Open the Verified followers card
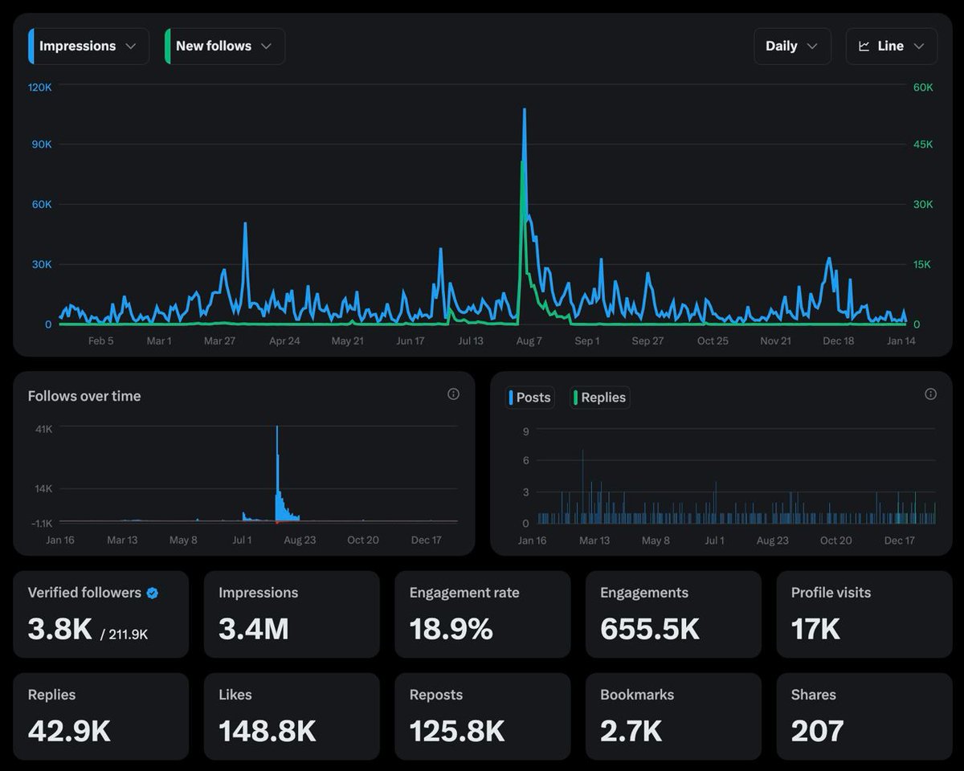 pyautogui.click(x=101, y=614)
